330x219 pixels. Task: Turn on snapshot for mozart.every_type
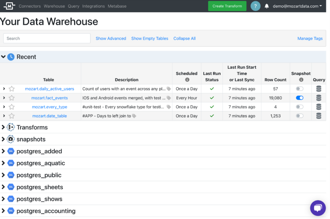[x=299, y=107]
